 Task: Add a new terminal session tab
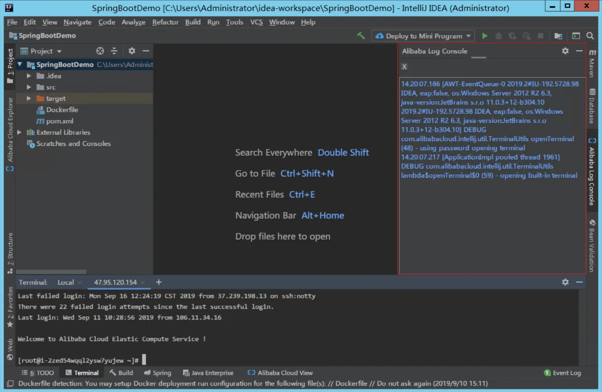tap(159, 282)
